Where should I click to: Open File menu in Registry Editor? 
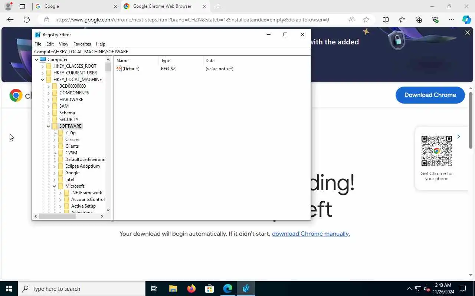click(38, 44)
